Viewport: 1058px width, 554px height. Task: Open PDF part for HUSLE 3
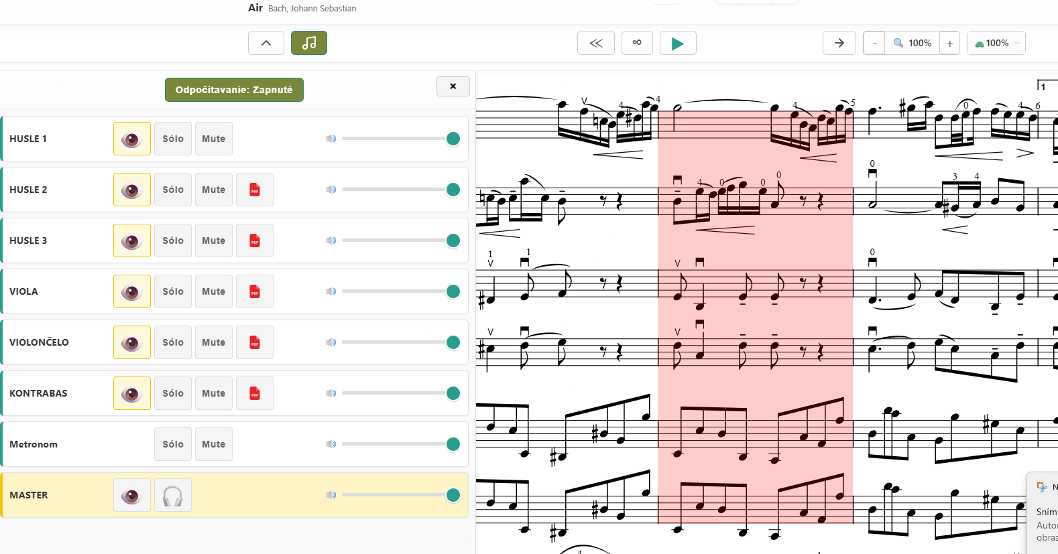(x=255, y=240)
